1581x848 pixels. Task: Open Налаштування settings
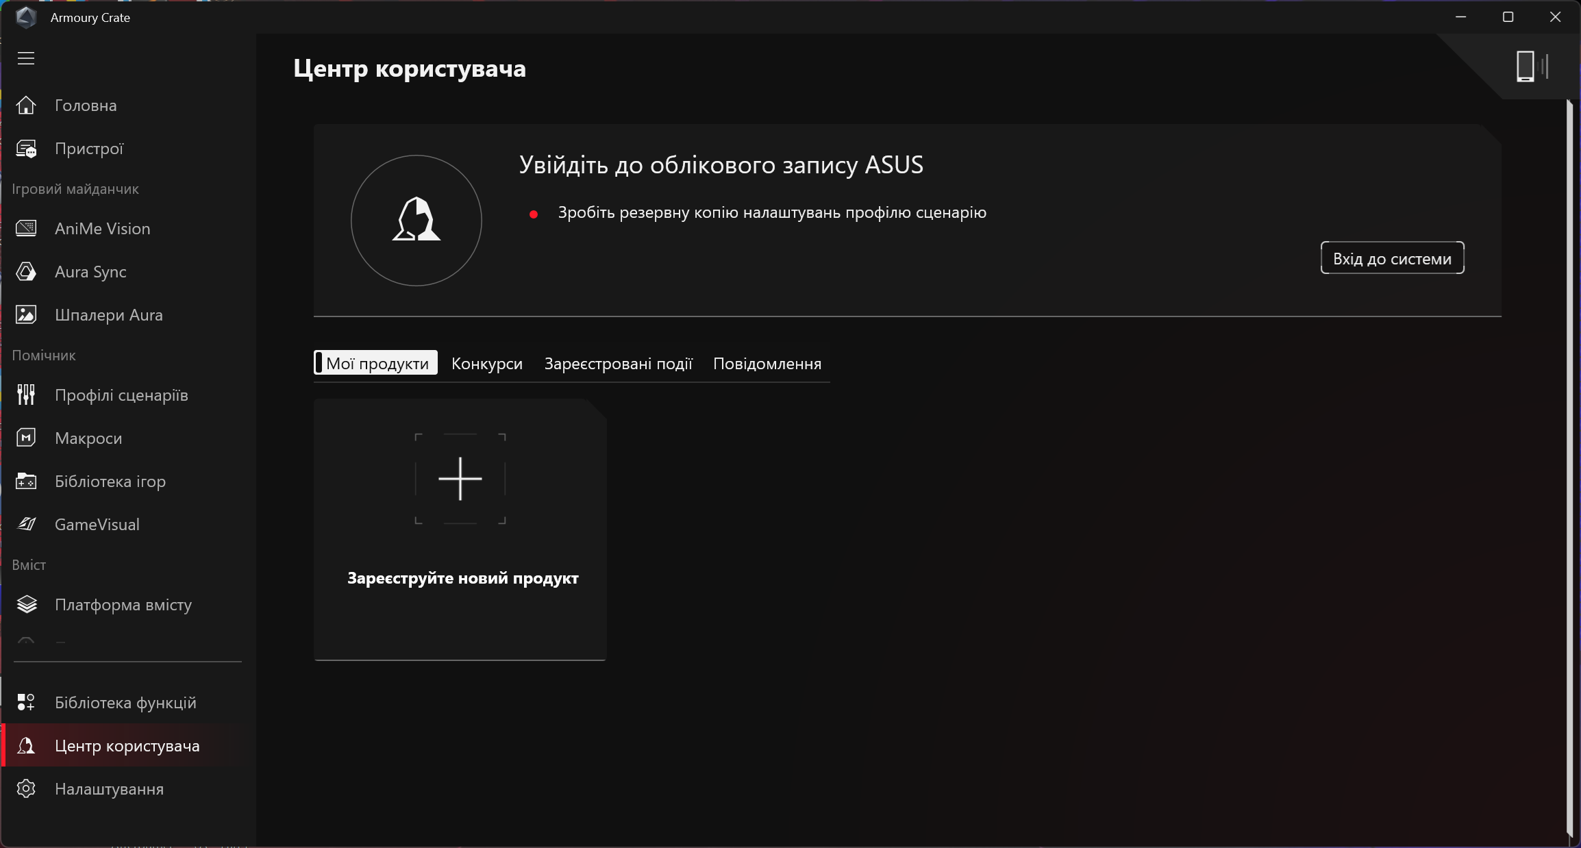tap(109, 789)
